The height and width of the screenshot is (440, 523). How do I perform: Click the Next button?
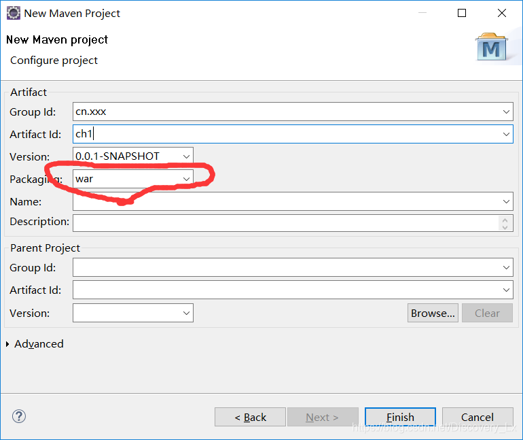tap(323, 417)
